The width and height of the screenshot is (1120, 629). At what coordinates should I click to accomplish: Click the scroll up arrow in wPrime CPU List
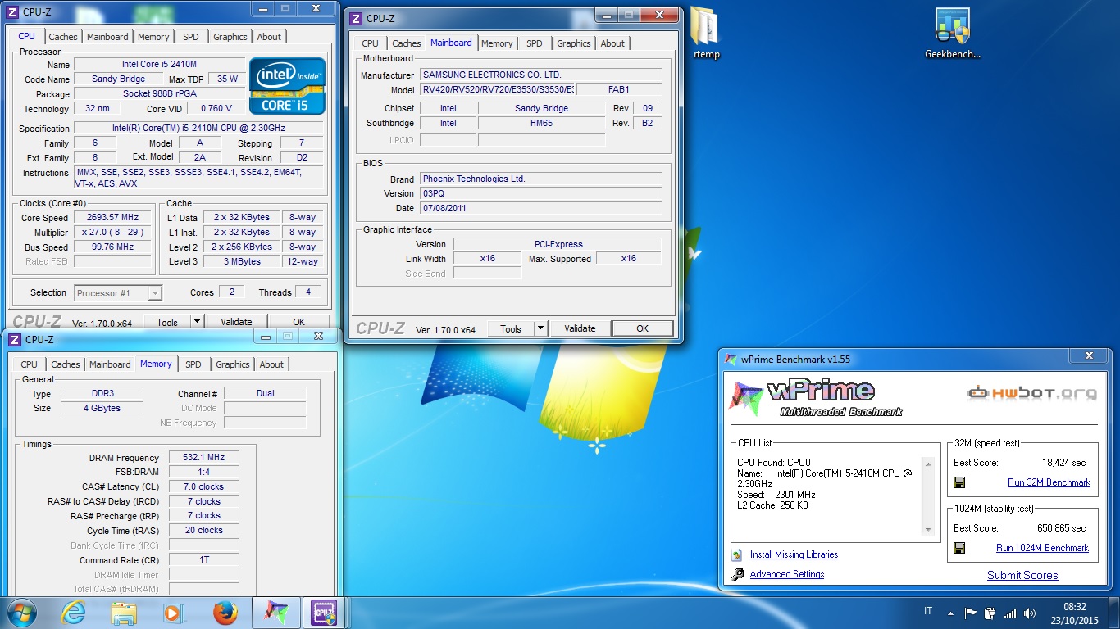pos(929,464)
